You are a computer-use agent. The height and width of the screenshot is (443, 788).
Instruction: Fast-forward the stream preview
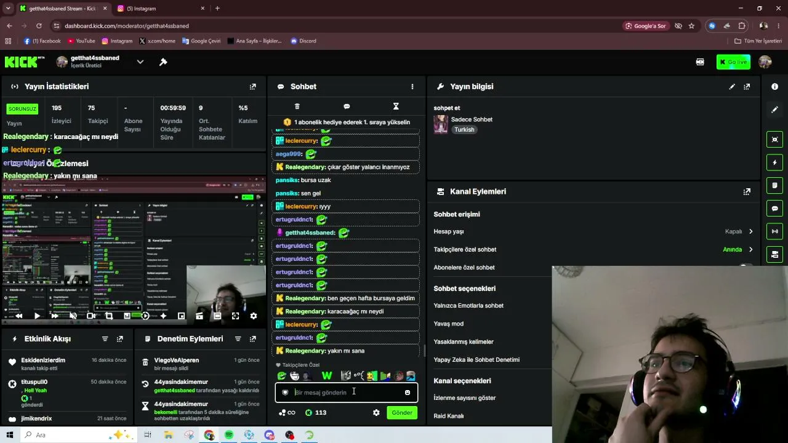point(55,316)
